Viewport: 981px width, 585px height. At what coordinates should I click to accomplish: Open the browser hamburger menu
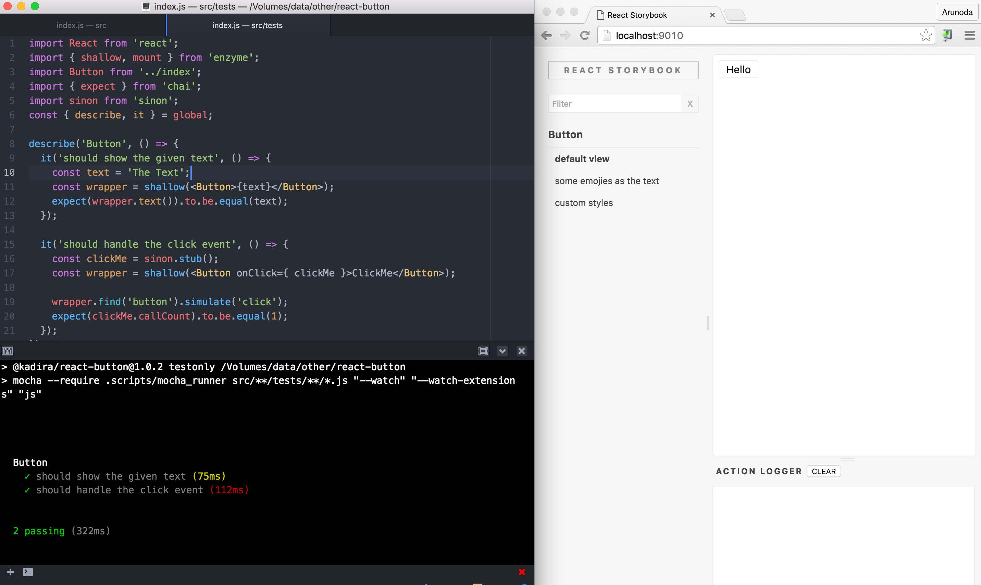970,35
